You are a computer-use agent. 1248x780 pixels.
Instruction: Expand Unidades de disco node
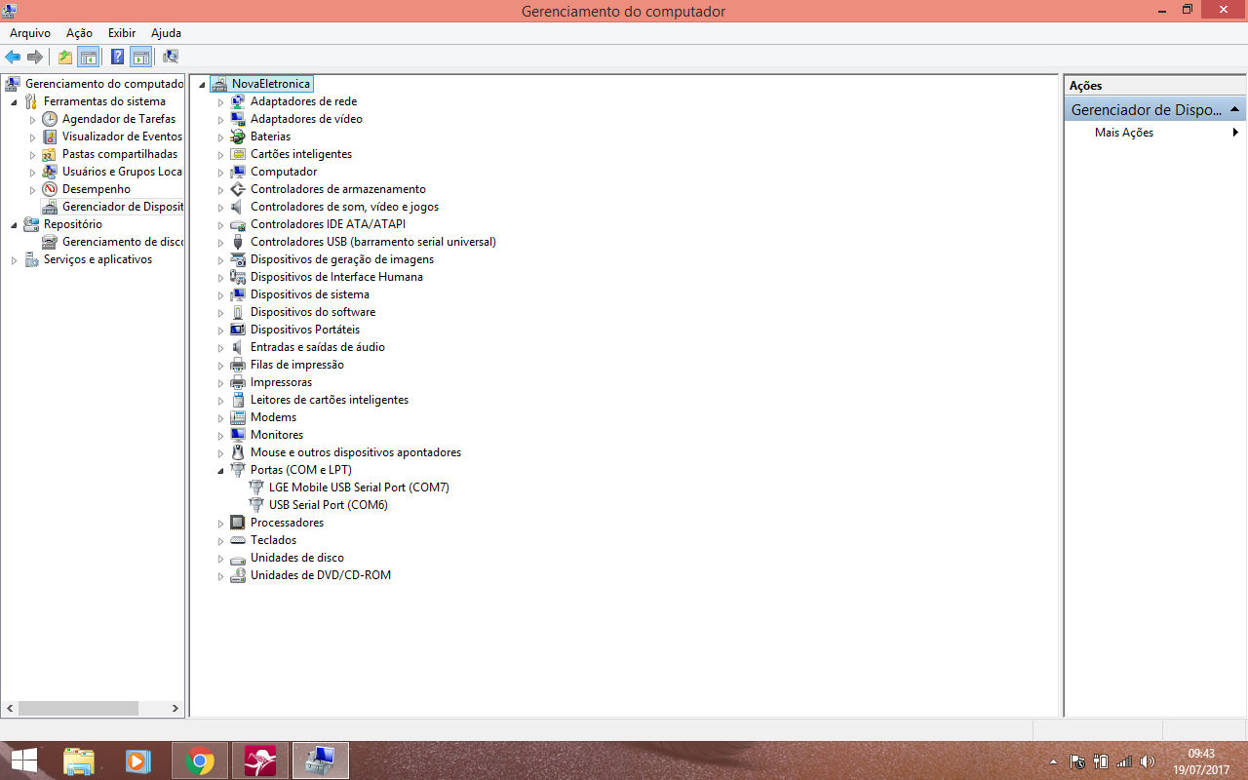point(220,558)
